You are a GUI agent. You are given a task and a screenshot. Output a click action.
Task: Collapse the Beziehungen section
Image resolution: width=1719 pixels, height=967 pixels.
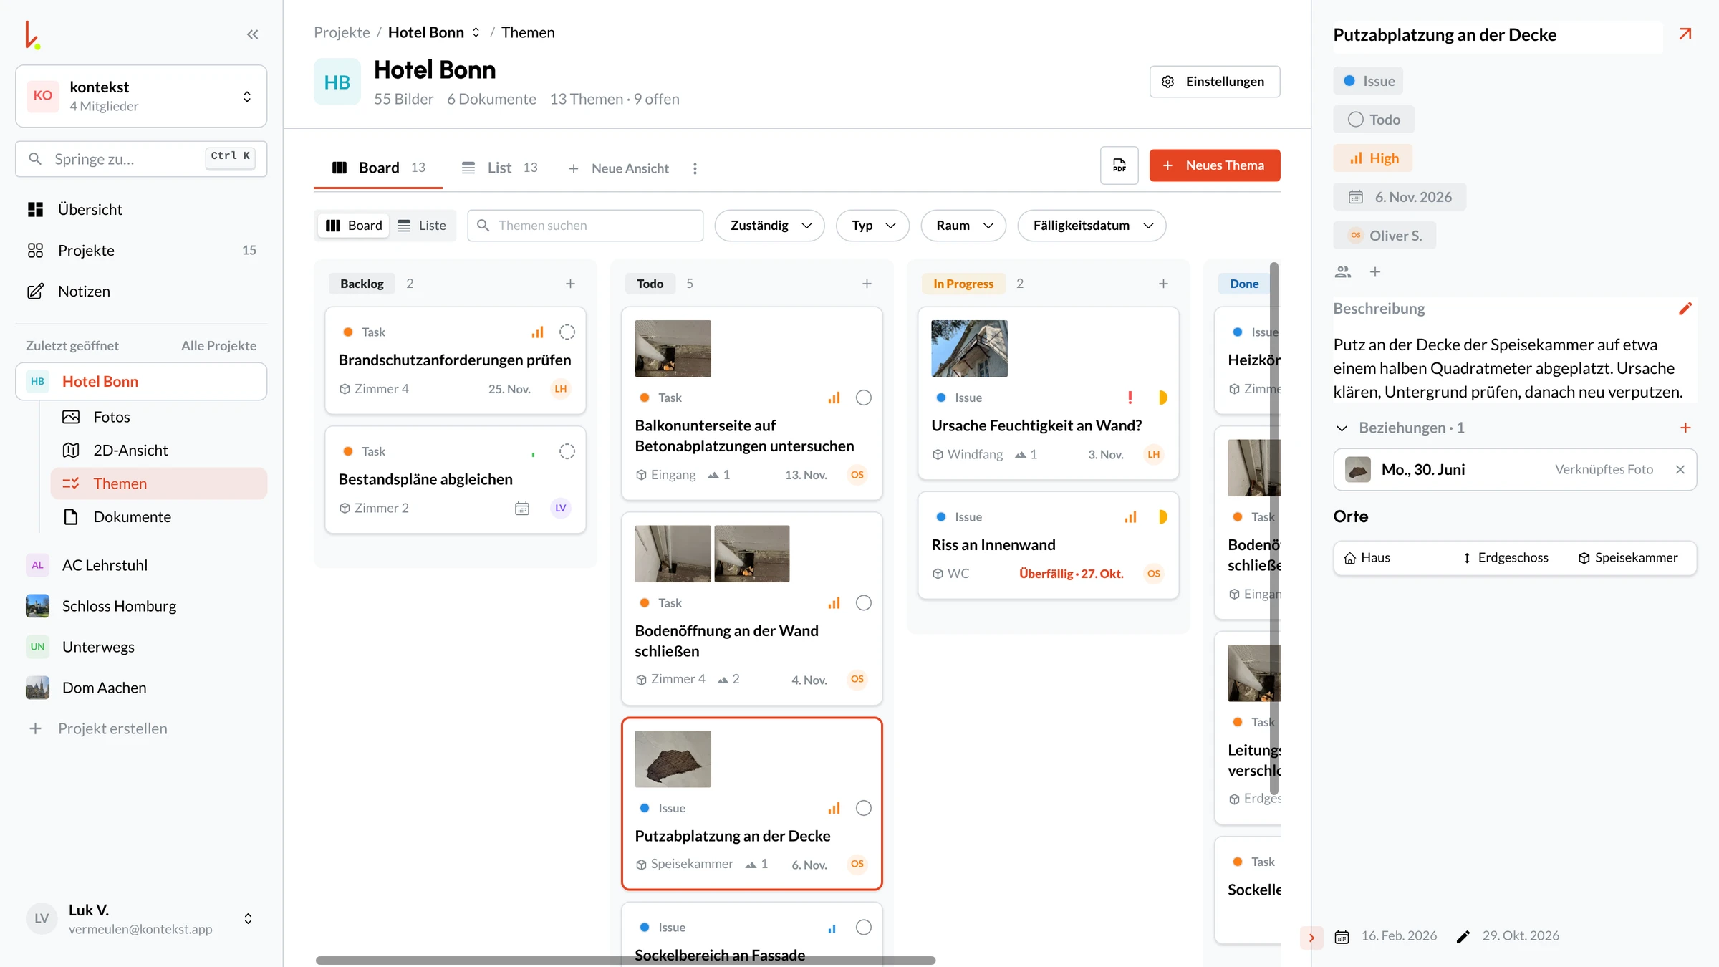point(1342,428)
